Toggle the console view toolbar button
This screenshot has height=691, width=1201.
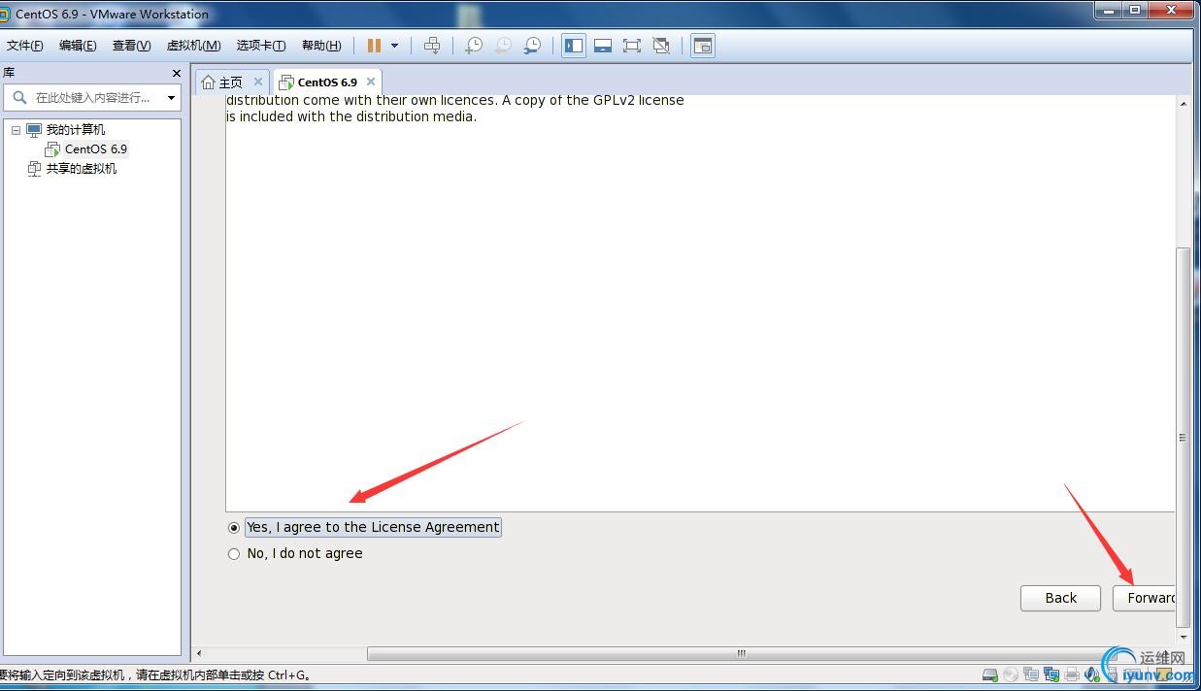pos(703,46)
